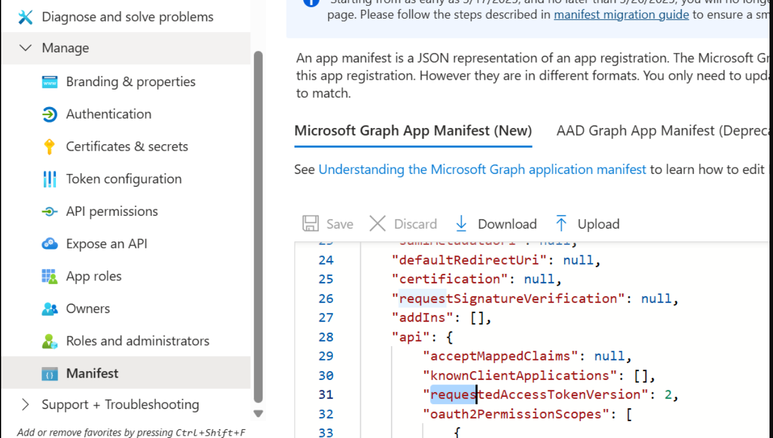Click the App roles grid icon
Viewport: 773px width, 438px height.
click(x=50, y=276)
